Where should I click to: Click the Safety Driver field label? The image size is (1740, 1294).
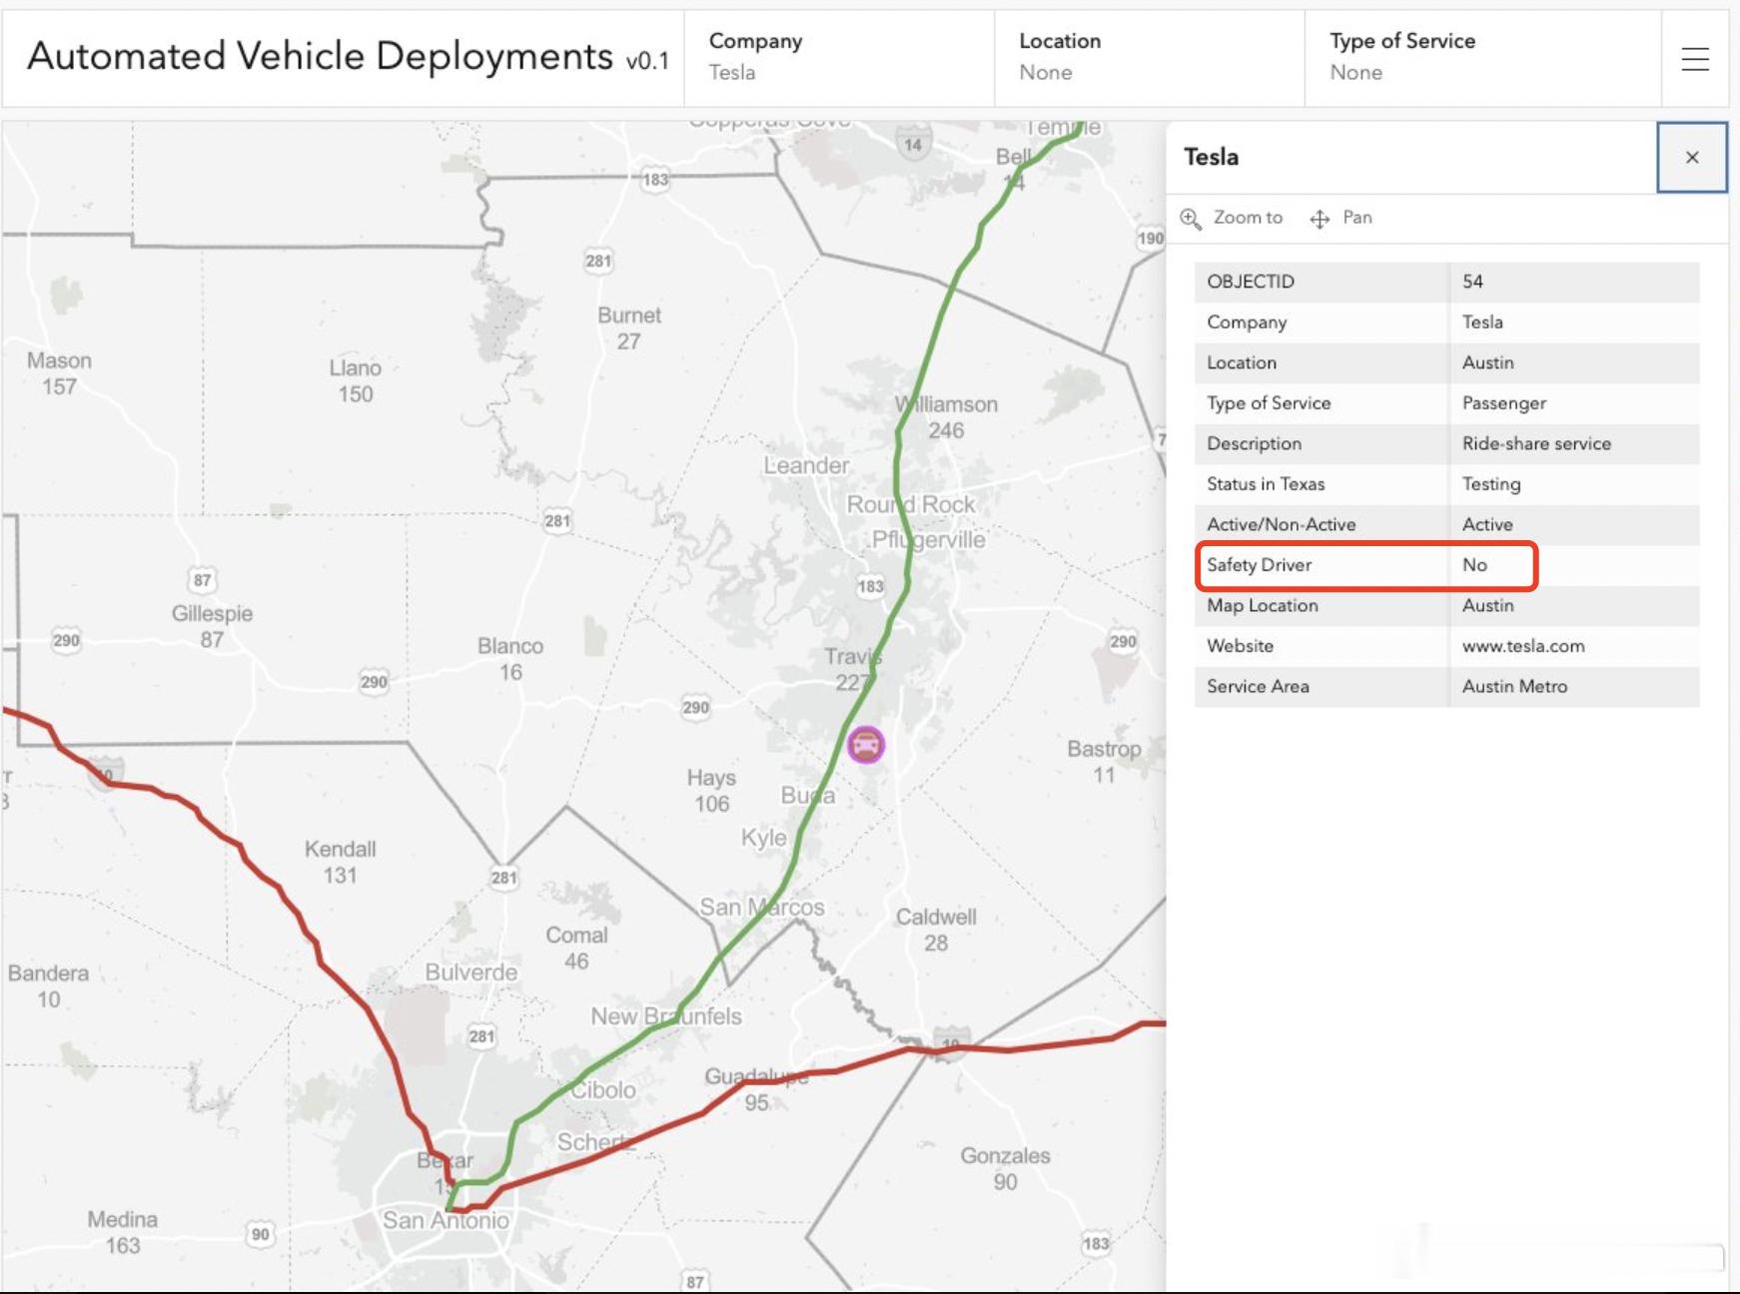point(1259,565)
